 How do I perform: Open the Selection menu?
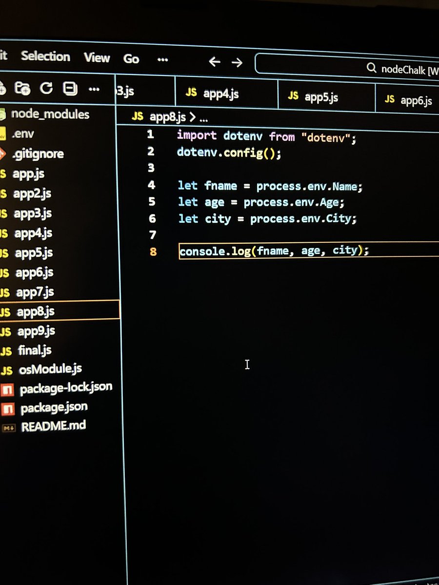coord(45,56)
